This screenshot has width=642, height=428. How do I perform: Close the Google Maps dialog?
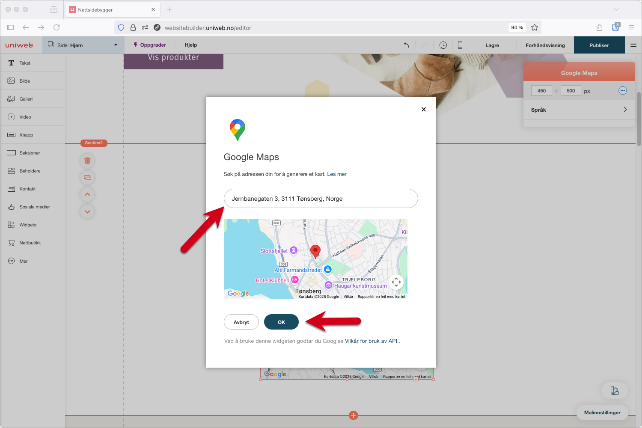[424, 109]
